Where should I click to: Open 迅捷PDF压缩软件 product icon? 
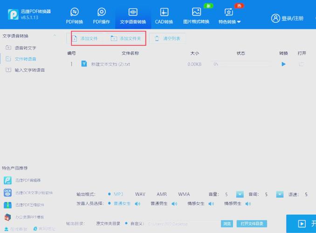(7, 205)
